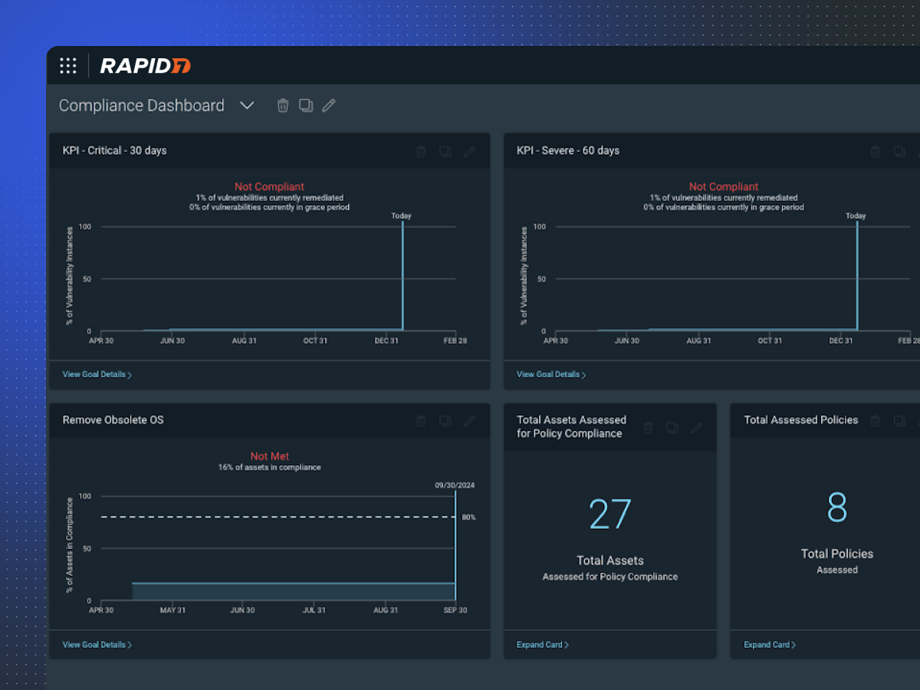The image size is (920, 690).
Task: Delete the Compliance Dashboard using trash icon
Action: pos(283,106)
